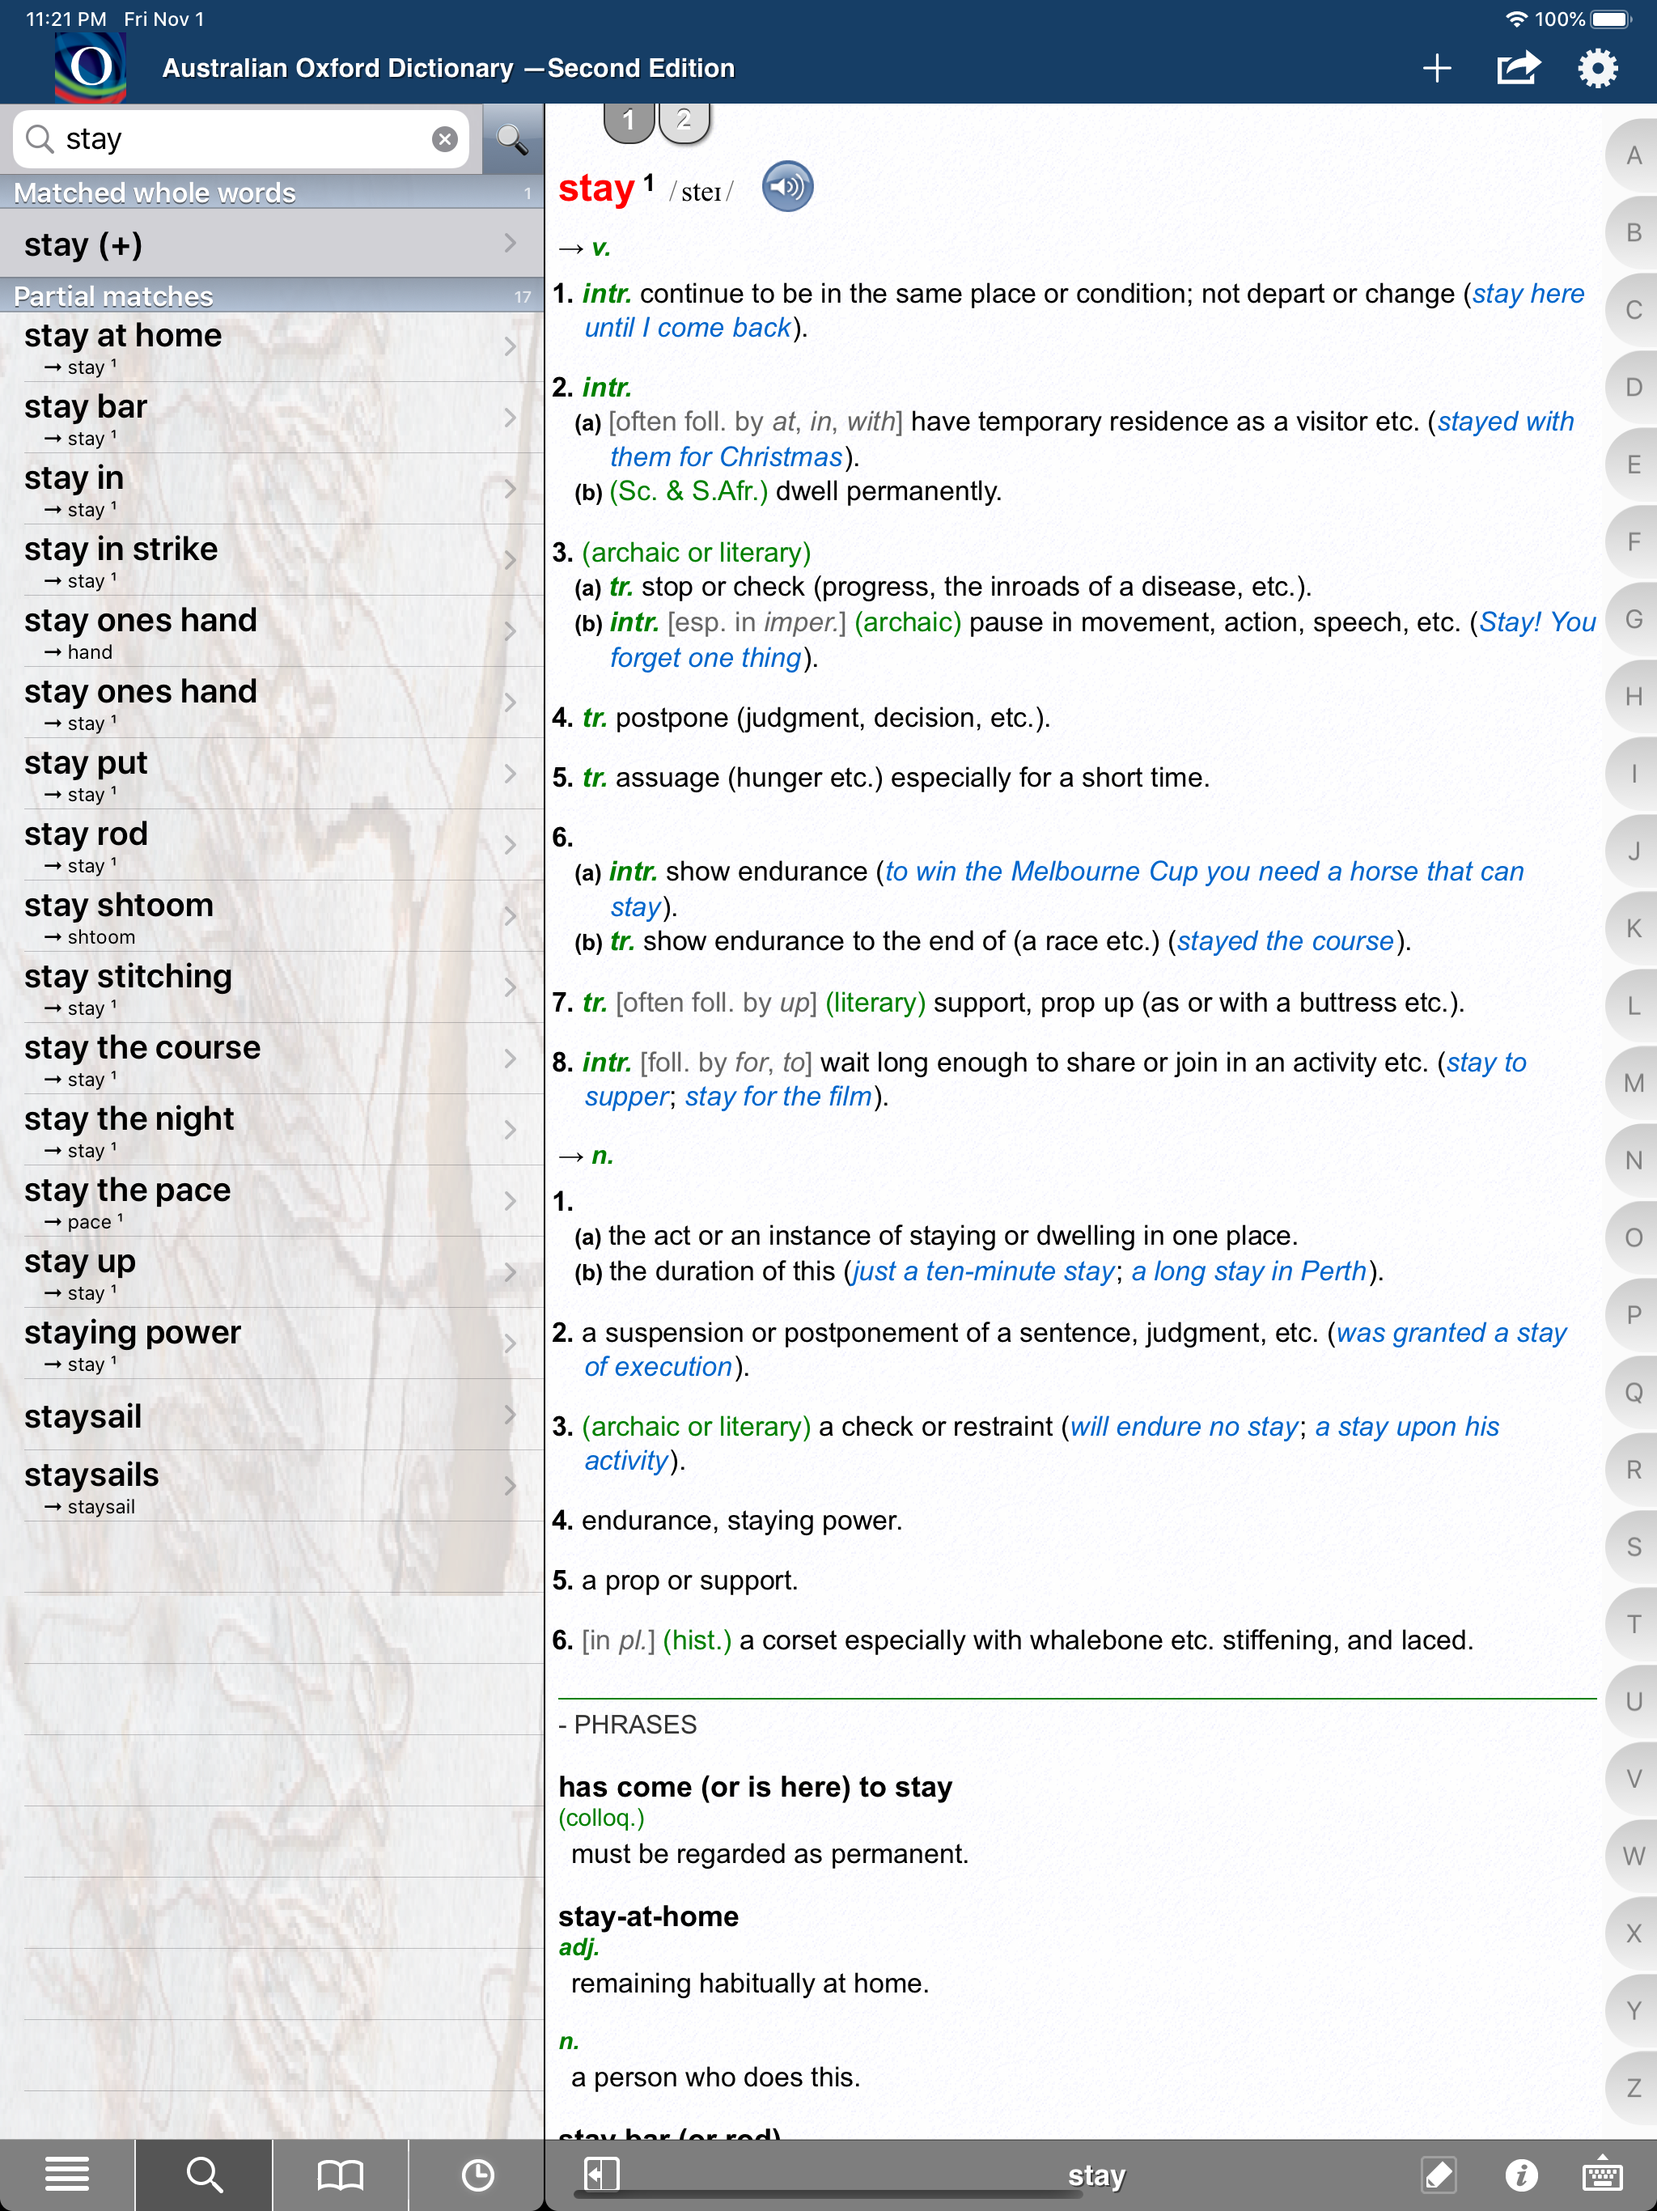Click 'stay-at-home' phrase heading
The height and width of the screenshot is (2211, 1657).
point(649,1916)
